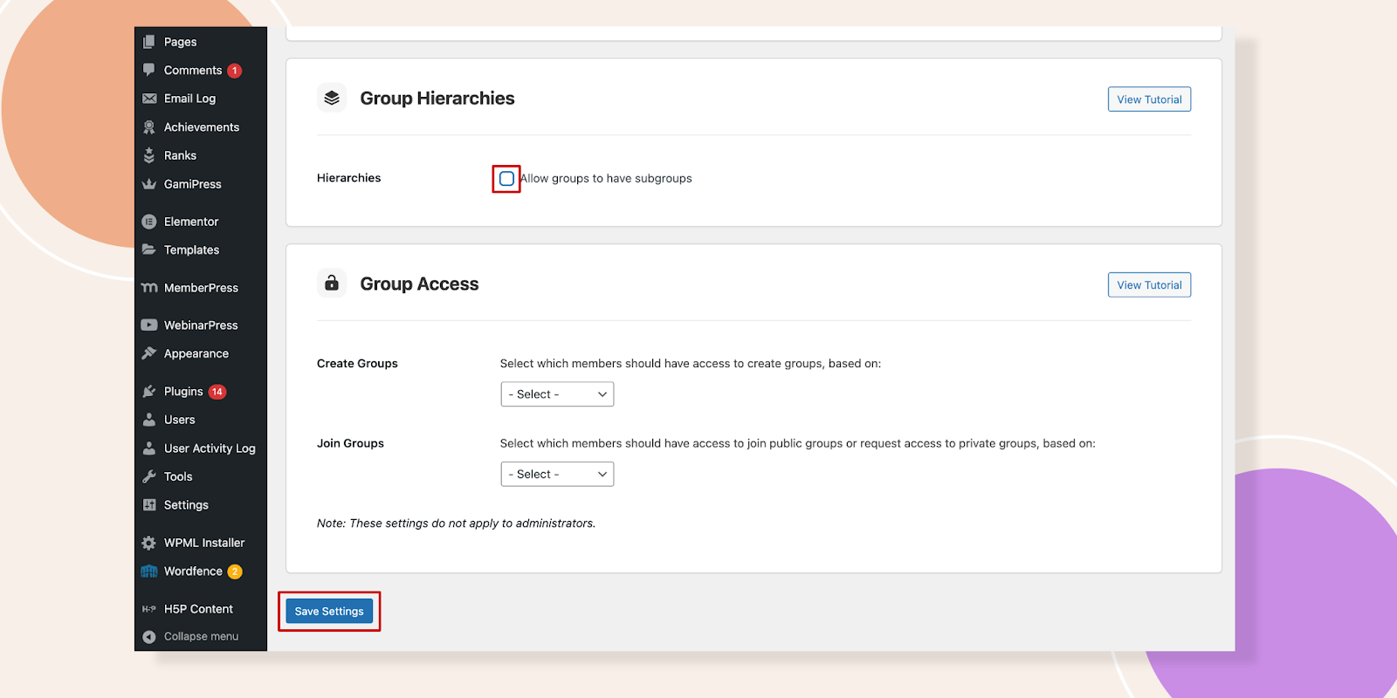Click the note about administrators text
Viewport: 1397px width, 698px height.
[456, 523]
